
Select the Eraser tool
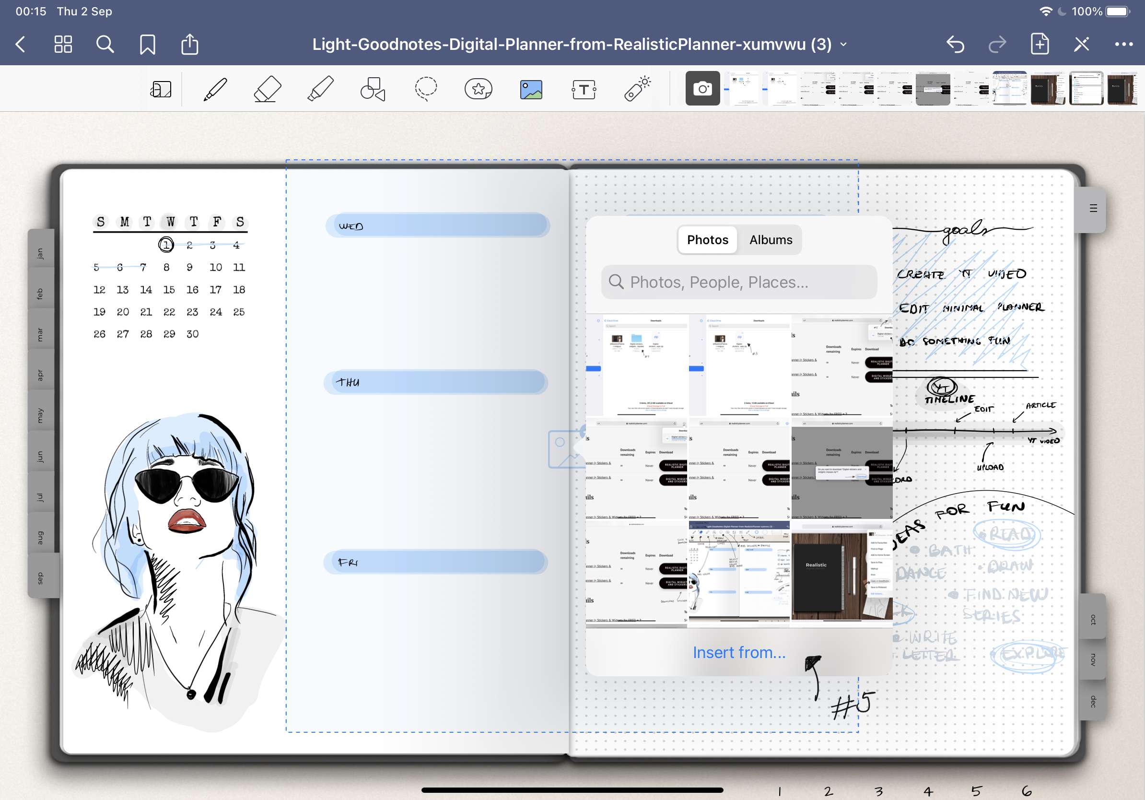[268, 89]
